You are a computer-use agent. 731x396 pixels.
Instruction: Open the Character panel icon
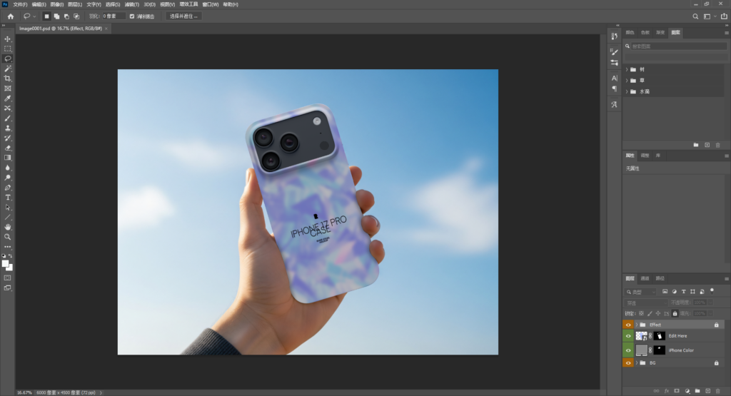(x=615, y=78)
